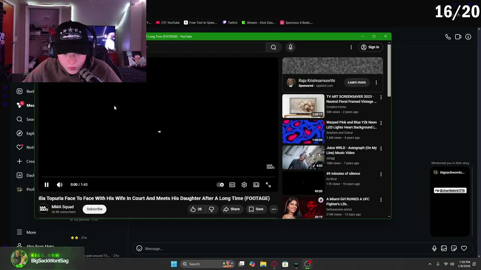This screenshot has width=481, height=270.
Task: Click YouTube page vertical scrollbar
Action: (x=389, y=70)
